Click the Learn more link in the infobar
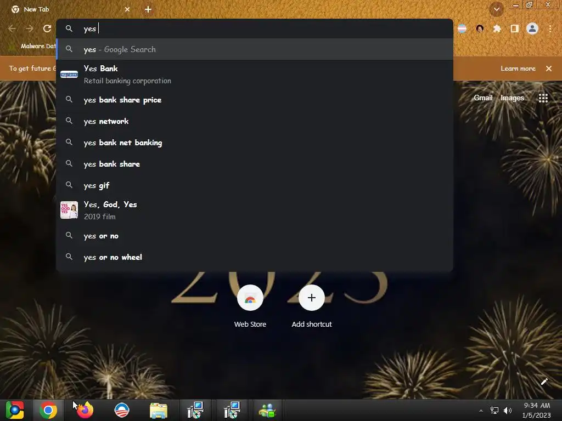 (518, 69)
